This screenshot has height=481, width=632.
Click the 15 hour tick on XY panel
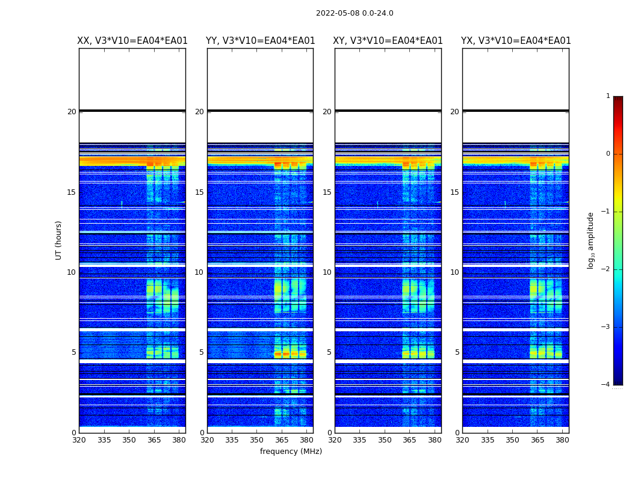327,192
